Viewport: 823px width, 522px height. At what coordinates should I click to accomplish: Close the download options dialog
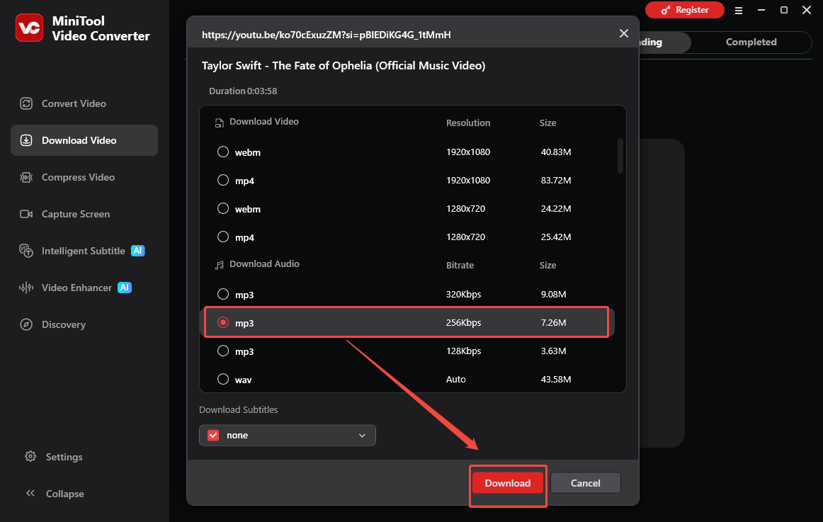[623, 33]
